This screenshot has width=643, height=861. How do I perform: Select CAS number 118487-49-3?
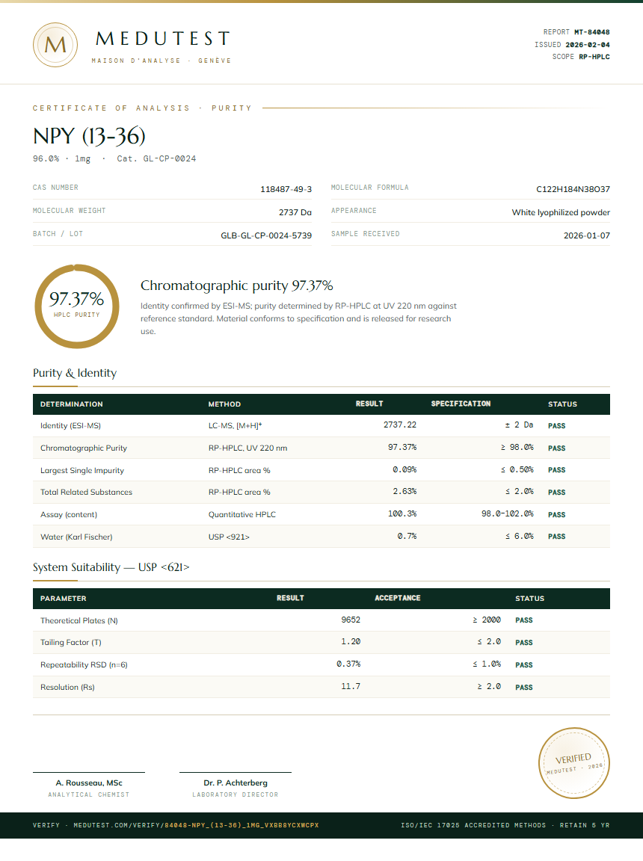(286, 189)
